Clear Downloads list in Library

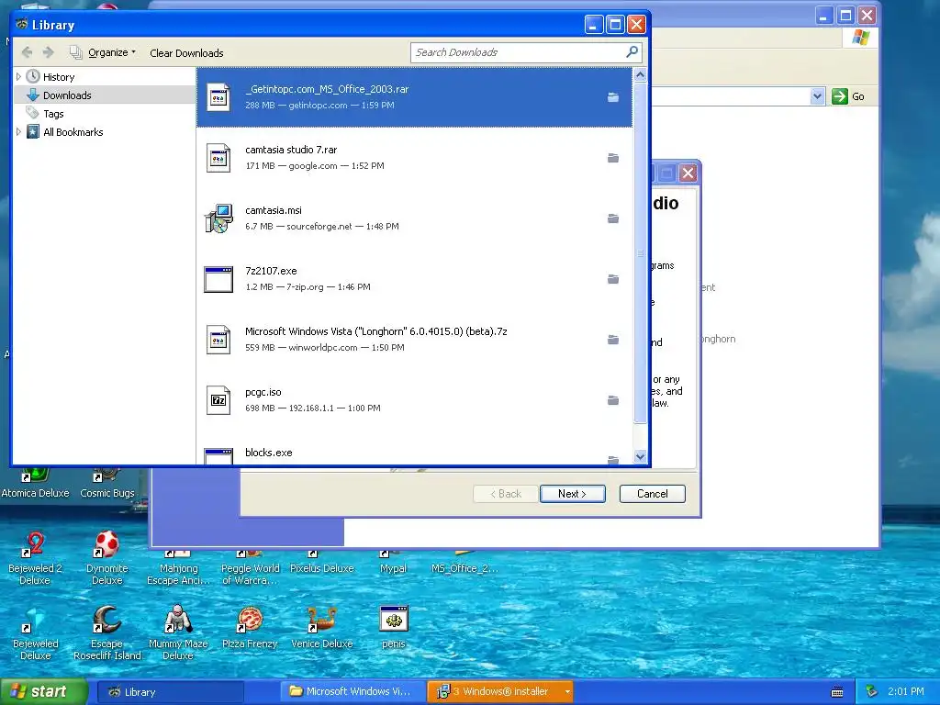point(186,52)
